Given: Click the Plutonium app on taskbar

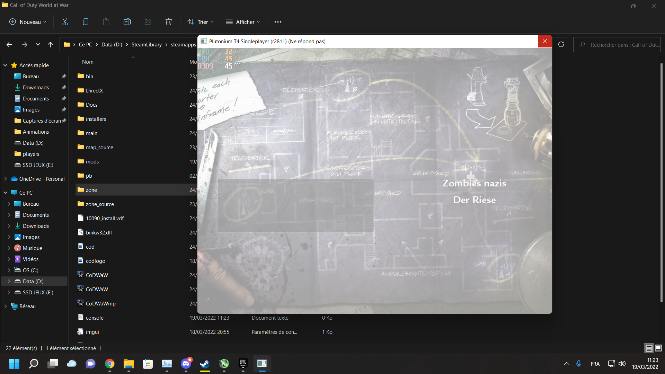Looking at the screenshot, I should coord(262,364).
